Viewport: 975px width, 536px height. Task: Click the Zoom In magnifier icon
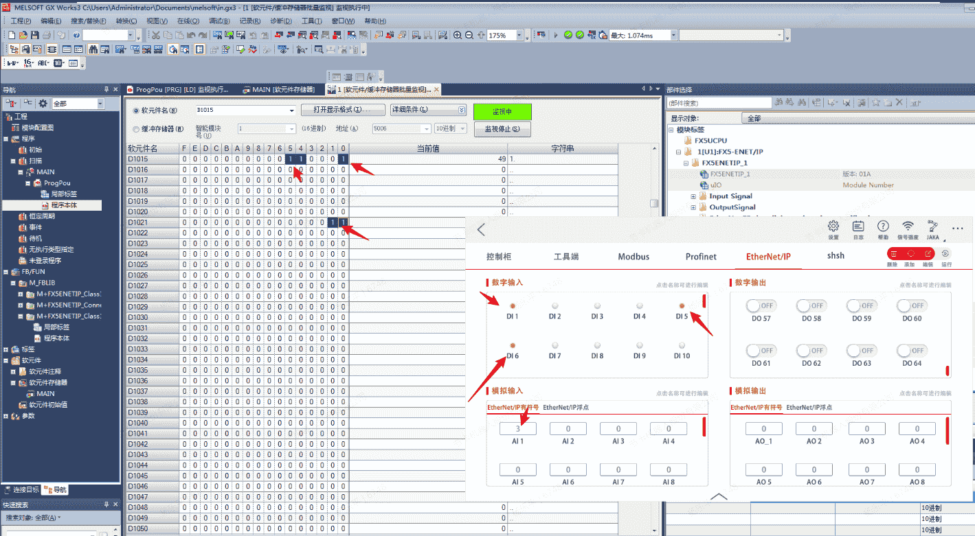(458, 35)
